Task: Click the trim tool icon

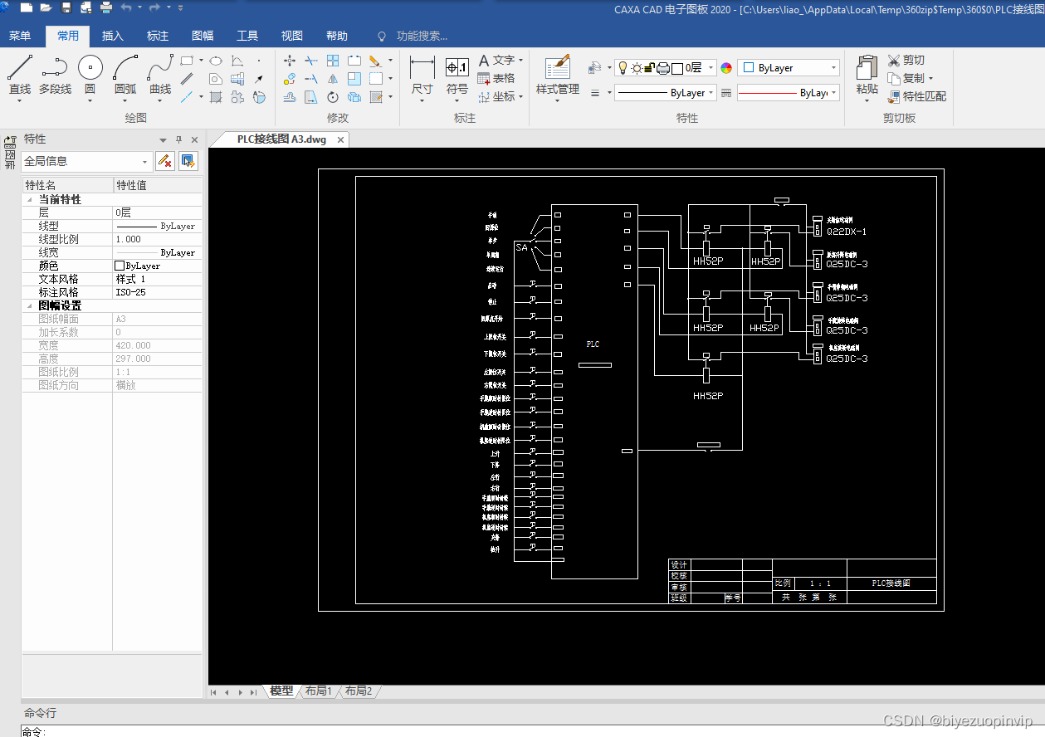Action: [x=311, y=61]
